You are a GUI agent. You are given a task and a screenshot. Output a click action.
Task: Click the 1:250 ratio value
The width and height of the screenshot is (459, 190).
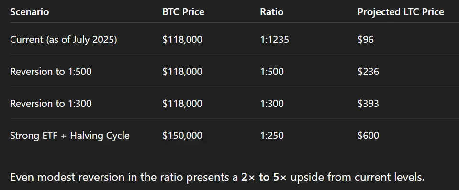click(272, 136)
